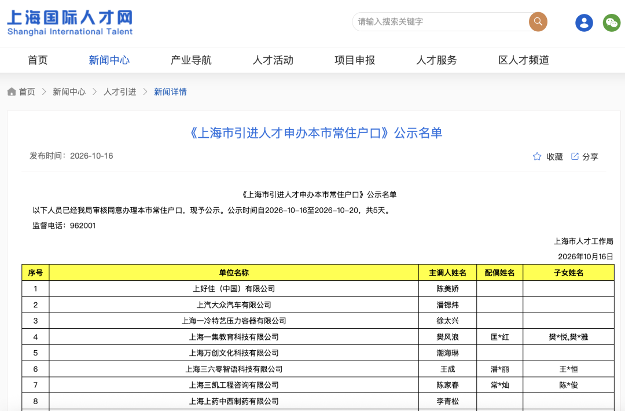Viewport: 625px width, 411px height.
Task: Open the 首页 navigation menu item
Action: (x=38, y=60)
